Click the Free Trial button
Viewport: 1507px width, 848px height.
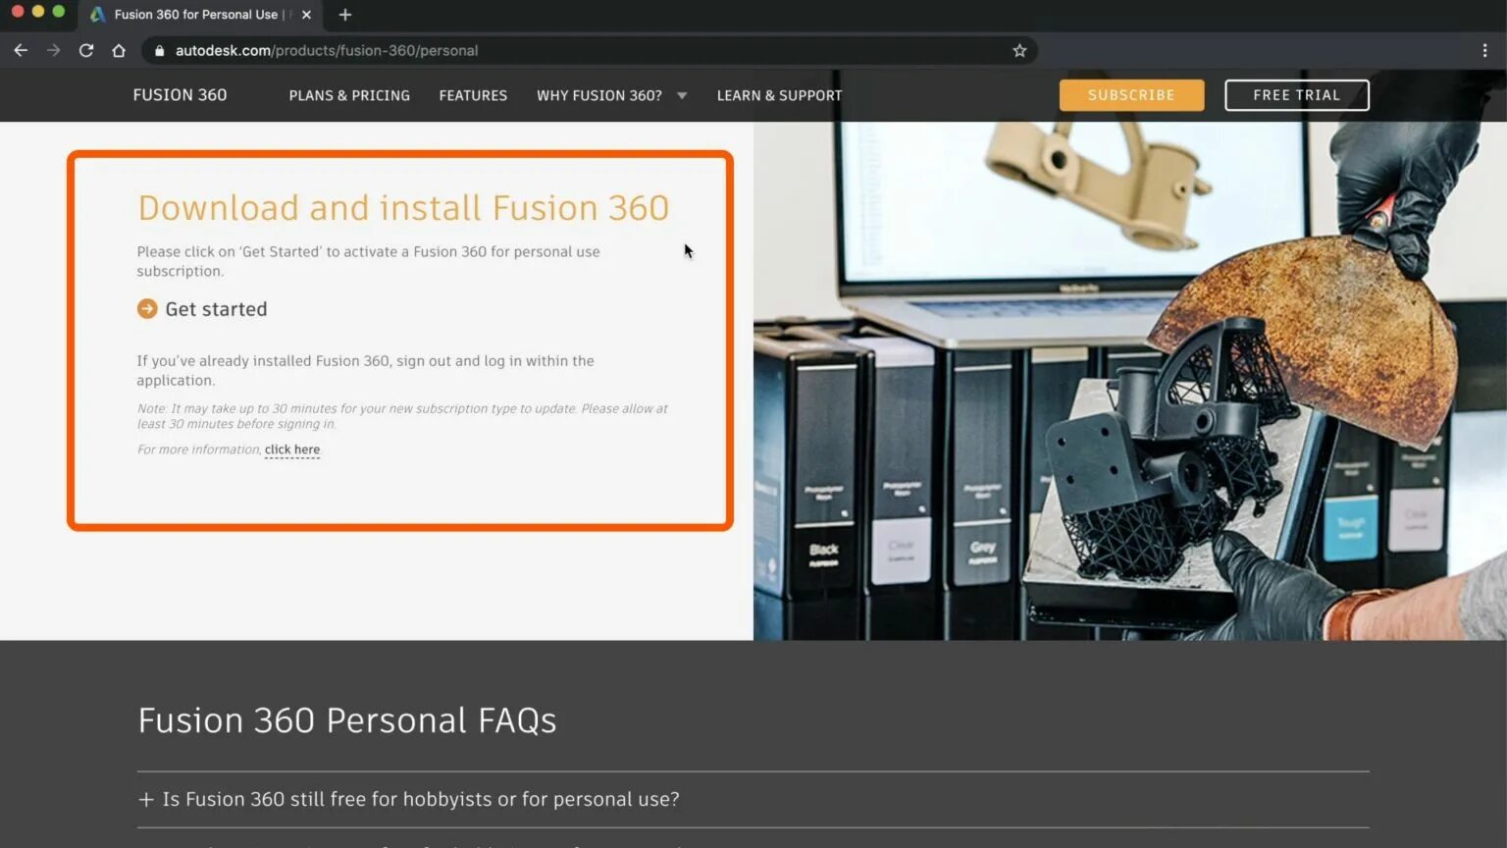[x=1296, y=94]
